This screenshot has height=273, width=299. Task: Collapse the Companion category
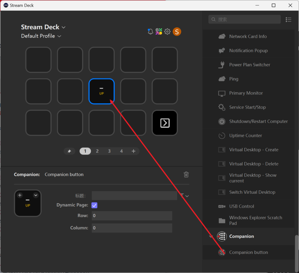point(211,236)
